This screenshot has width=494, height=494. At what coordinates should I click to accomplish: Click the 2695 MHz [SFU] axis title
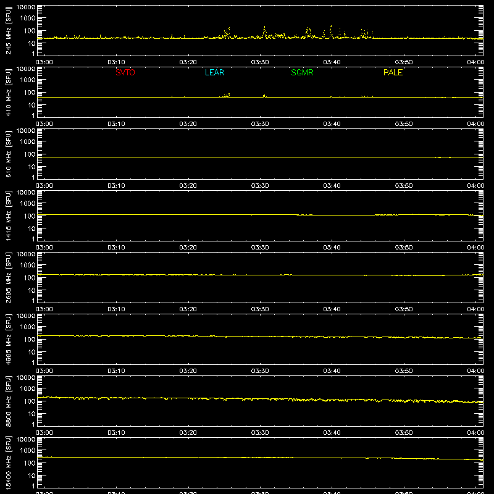(8, 277)
